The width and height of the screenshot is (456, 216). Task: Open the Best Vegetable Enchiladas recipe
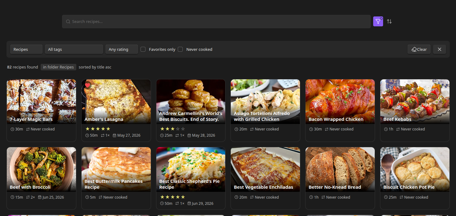click(x=266, y=179)
